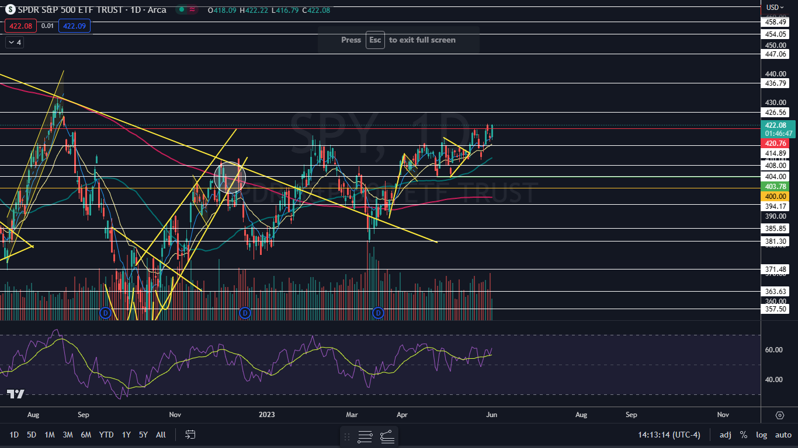Click the green 403.78 price axis label
Viewport: 798px width, 448px height.
[x=776, y=186]
